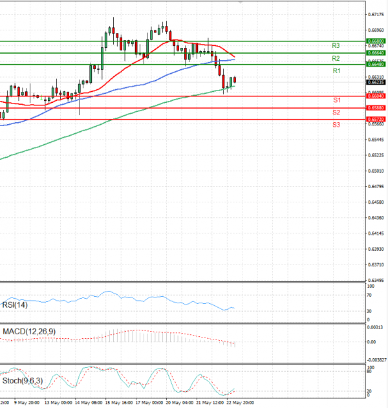388x408 pixels.
Task: Click the MACD(12,26,9) indicator label
Action: point(29,331)
